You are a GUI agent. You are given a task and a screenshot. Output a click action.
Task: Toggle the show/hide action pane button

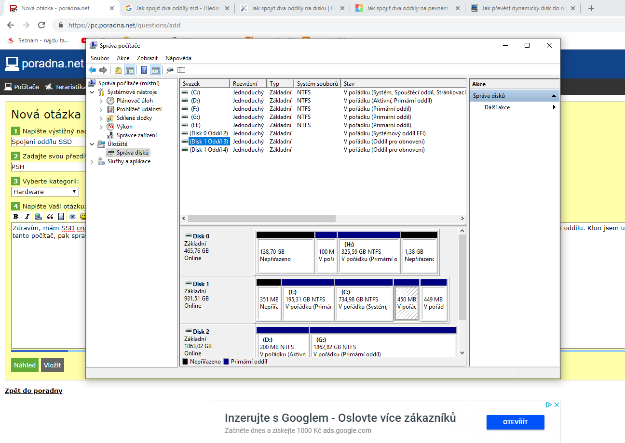(x=155, y=70)
